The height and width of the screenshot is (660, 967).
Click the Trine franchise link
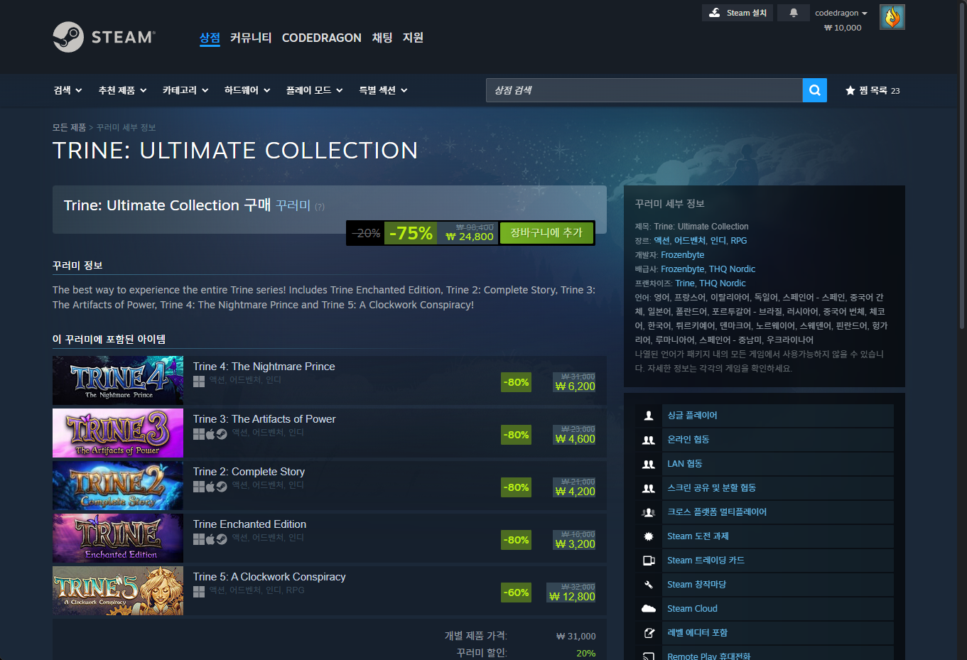click(685, 283)
